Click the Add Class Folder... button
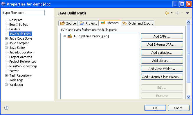 pos(162,69)
